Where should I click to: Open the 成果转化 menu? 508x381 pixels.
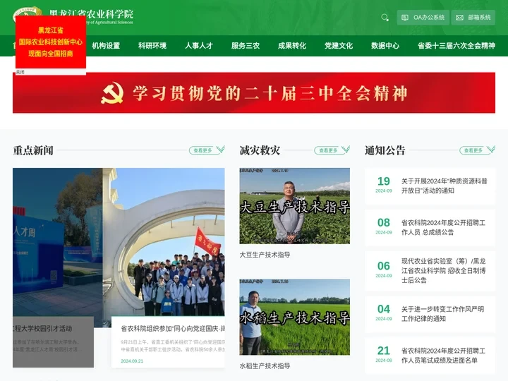pos(292,46)
